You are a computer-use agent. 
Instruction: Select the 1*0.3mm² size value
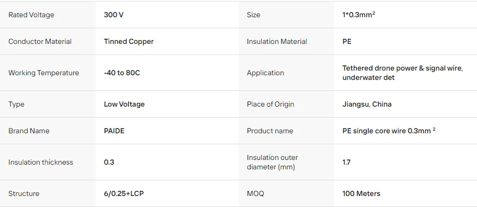pos(358,15)
